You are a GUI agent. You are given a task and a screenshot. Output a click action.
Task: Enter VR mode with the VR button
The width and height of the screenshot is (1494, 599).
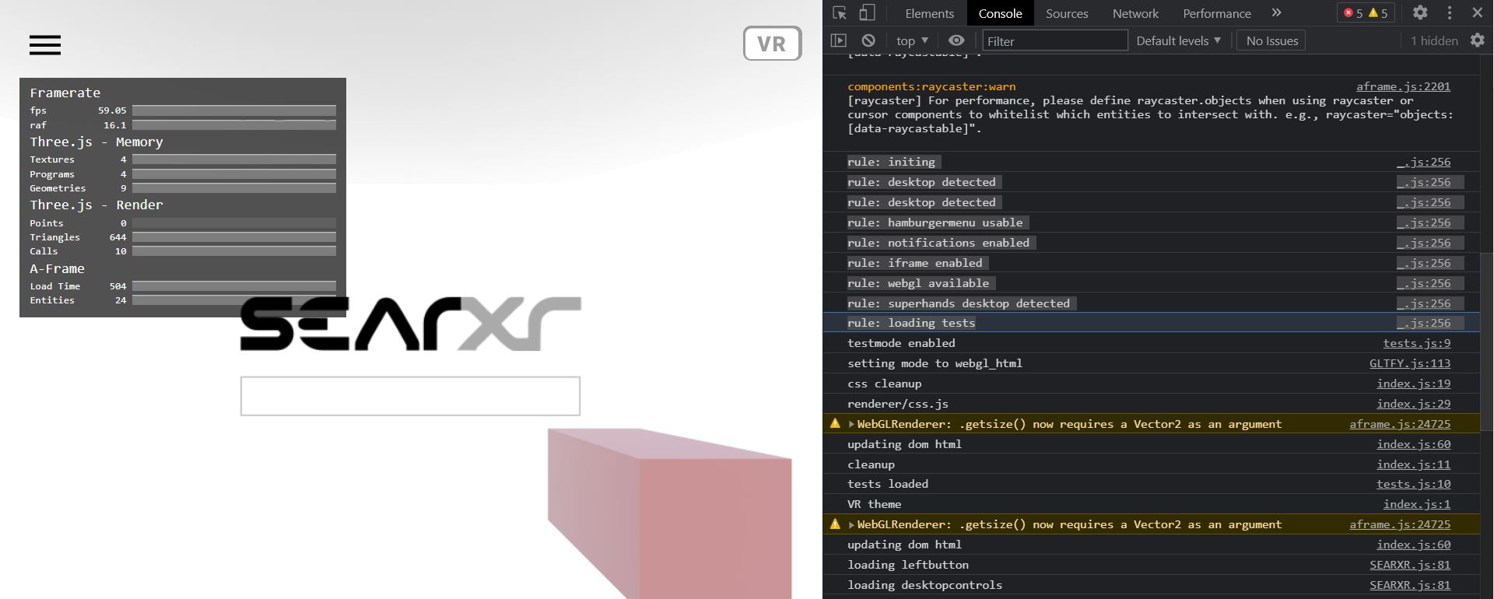772,44
